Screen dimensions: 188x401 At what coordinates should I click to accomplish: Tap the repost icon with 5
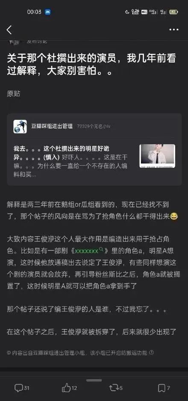116,388
